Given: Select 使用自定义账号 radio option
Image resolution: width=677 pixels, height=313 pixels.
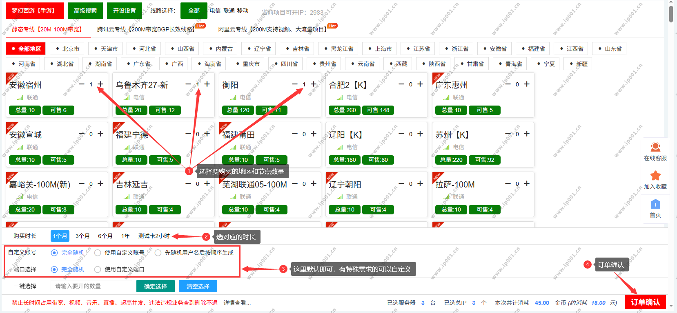Looking at the screenshot, I should (98, 253).
